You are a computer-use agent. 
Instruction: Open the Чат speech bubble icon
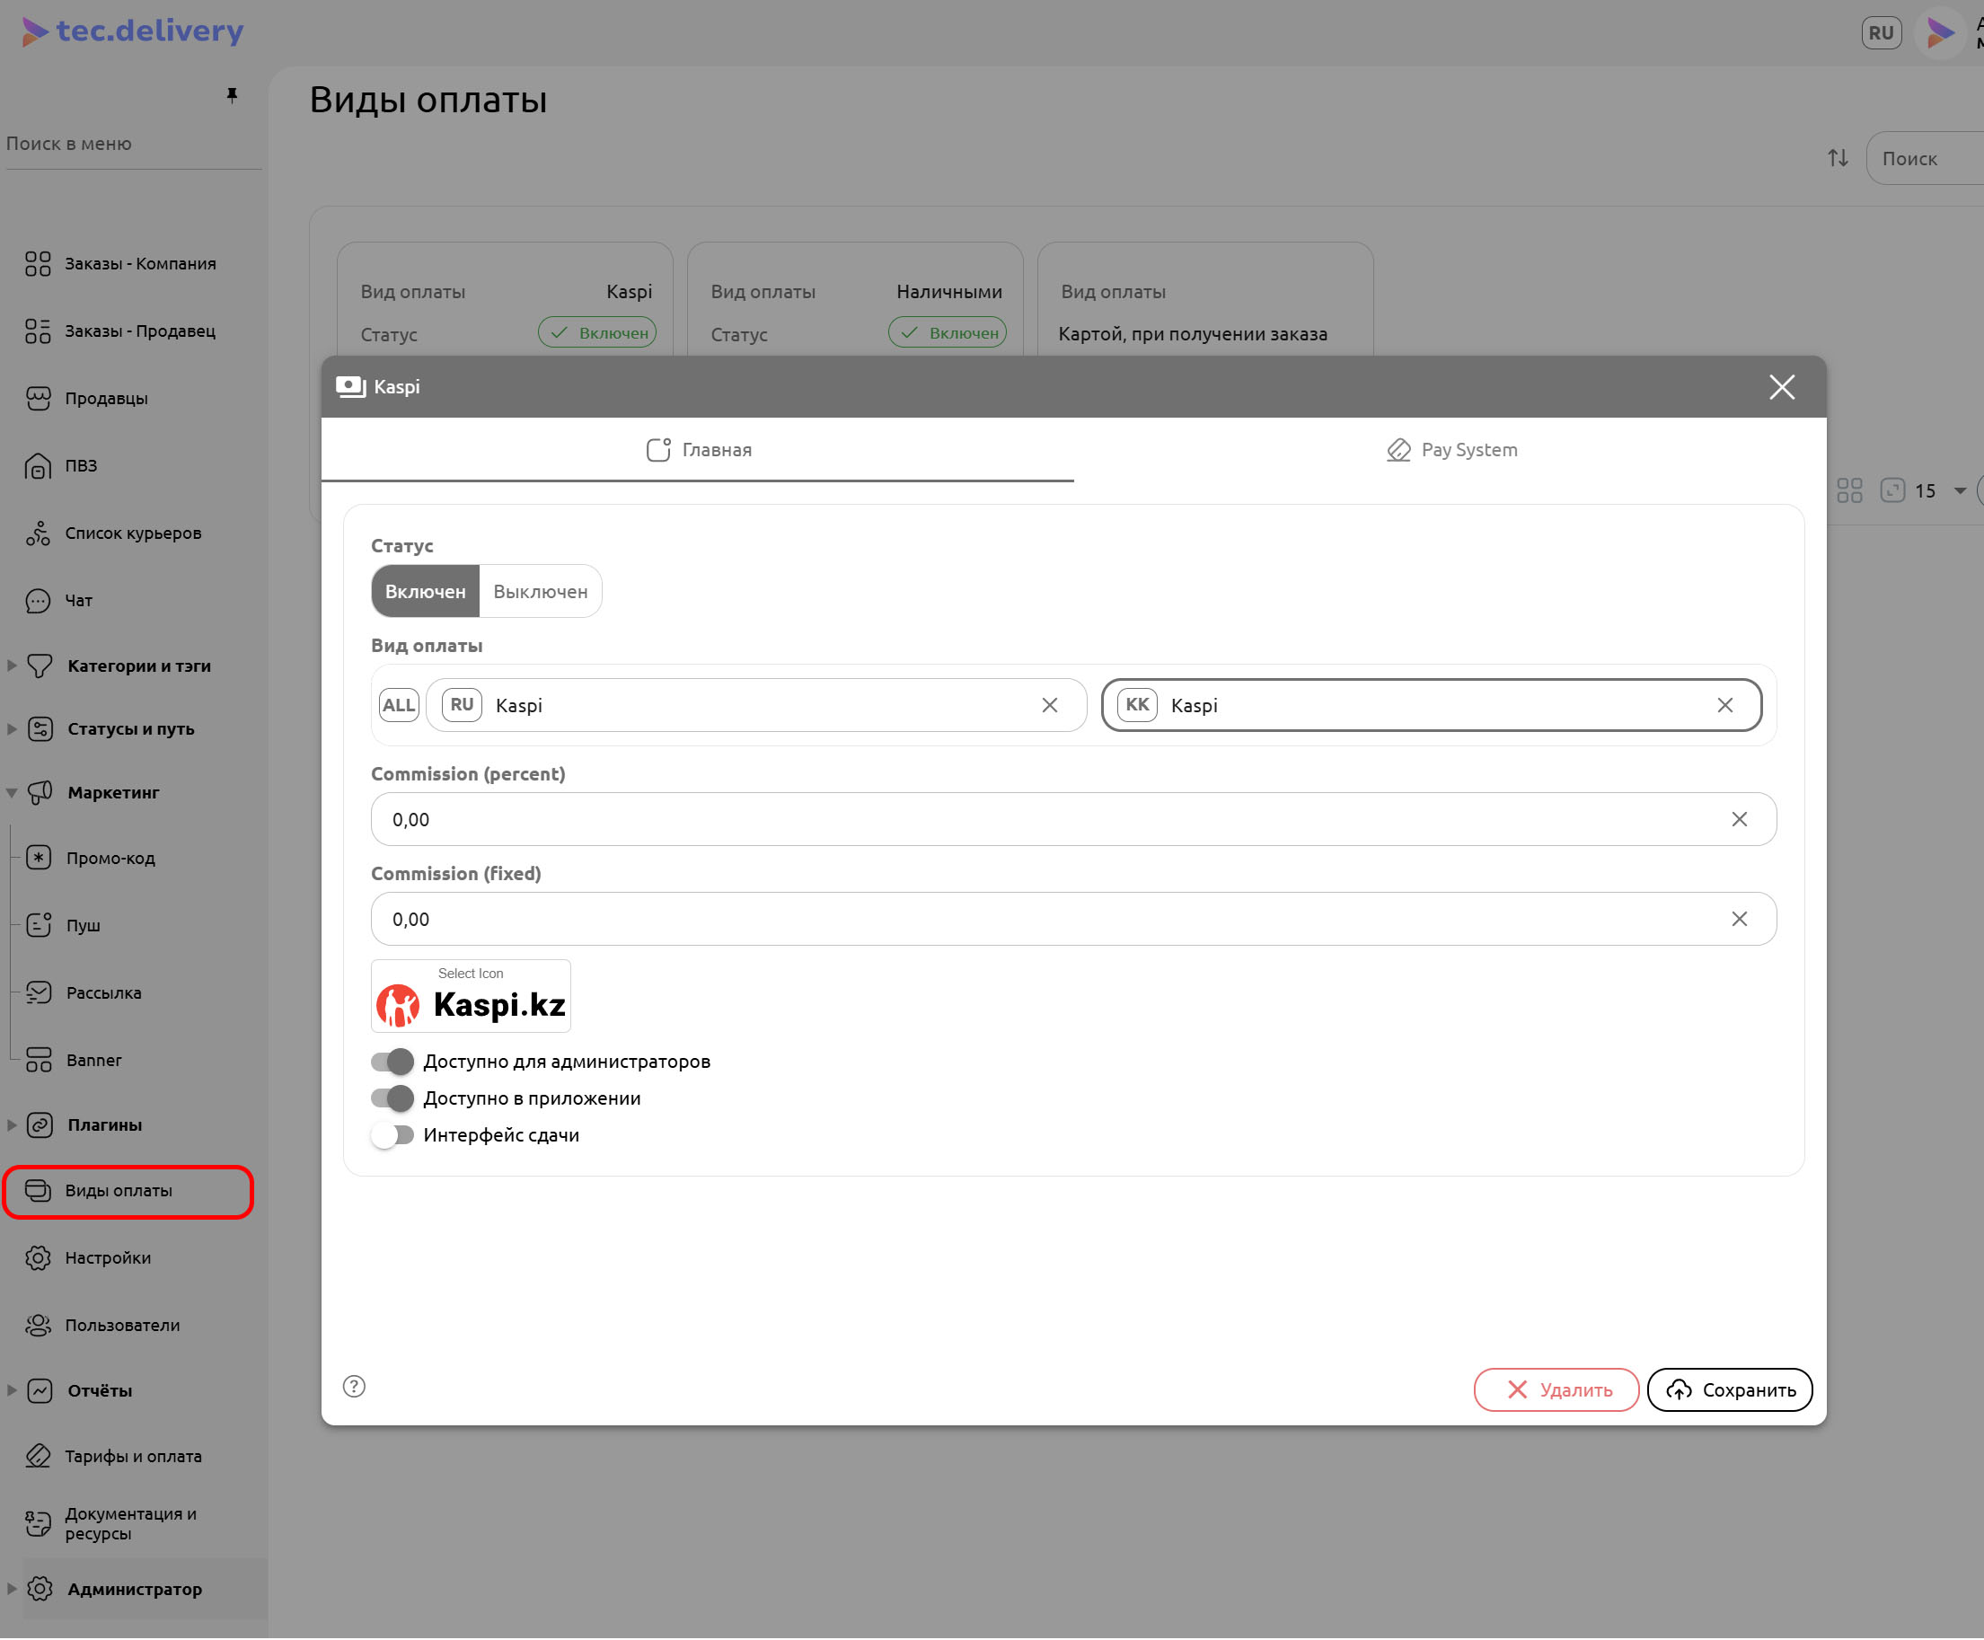(x=38, y=601)
